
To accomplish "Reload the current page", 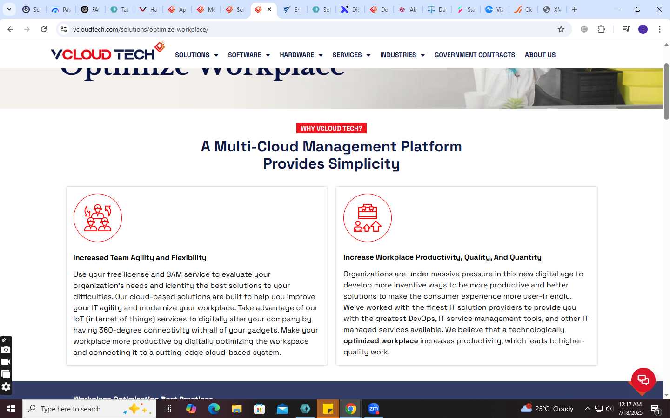I will 44,29.
